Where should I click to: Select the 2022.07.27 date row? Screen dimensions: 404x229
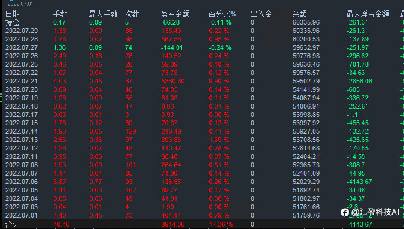pyautogui.click(x=22, y=47)
